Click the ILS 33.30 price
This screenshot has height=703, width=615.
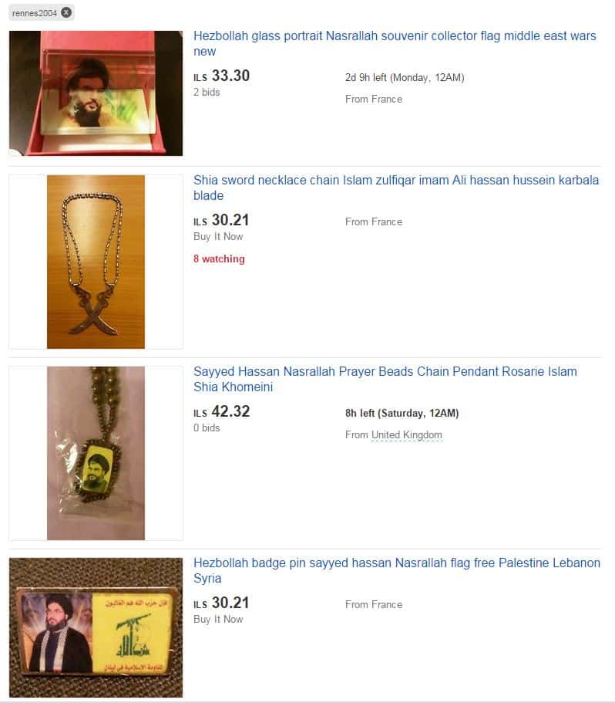[x=221, y=76]
